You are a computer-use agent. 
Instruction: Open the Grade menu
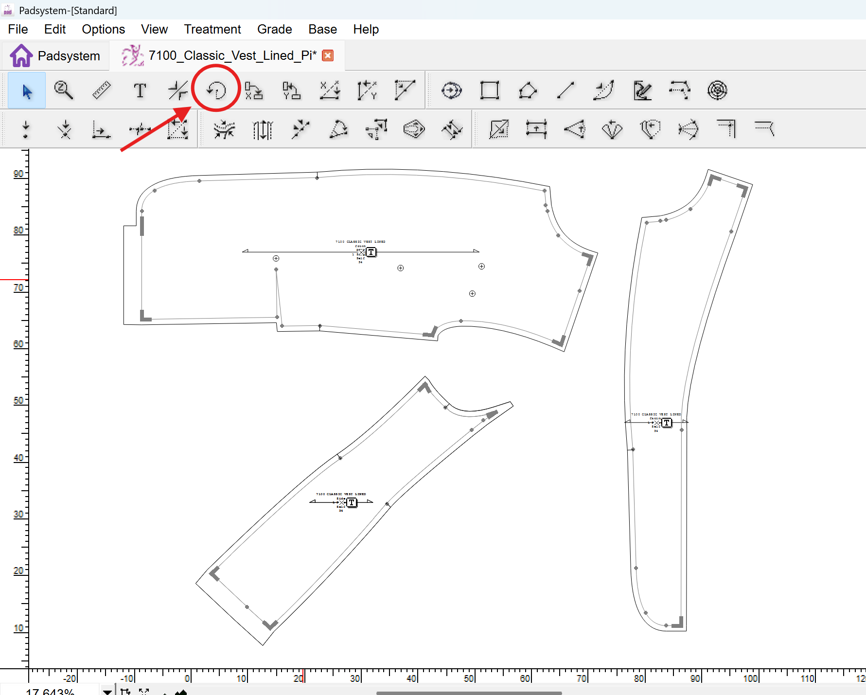click(x=274, y=29)
